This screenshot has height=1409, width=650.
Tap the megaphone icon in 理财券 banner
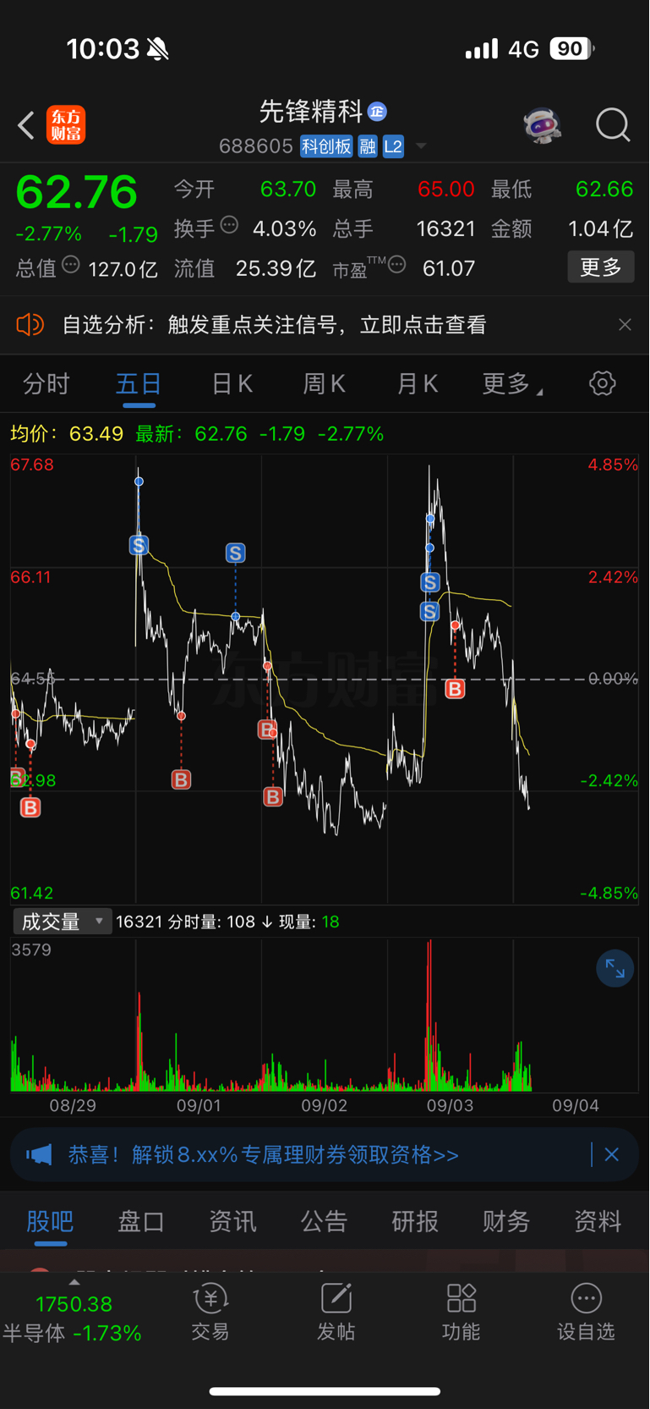coord(39,1154)
